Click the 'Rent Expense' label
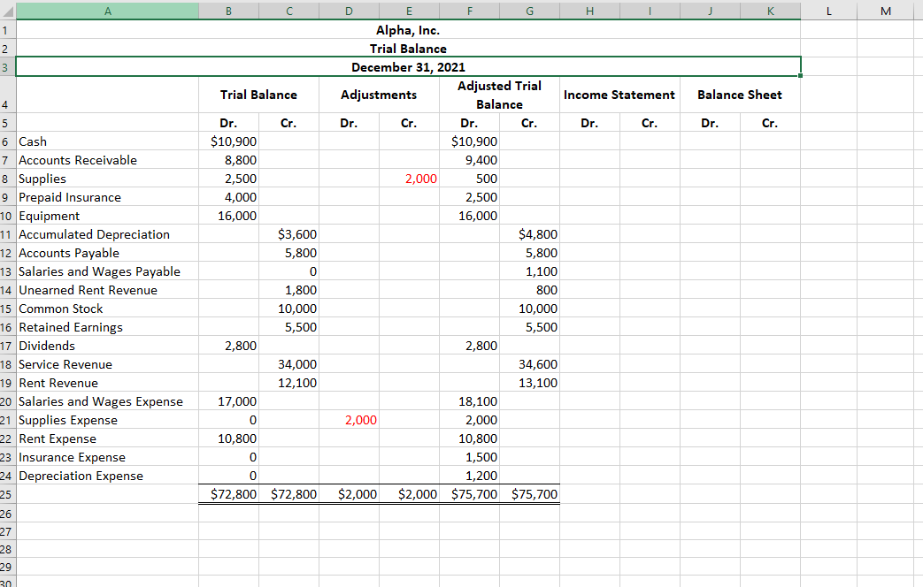Screen dimensions: 923x587 58,438
